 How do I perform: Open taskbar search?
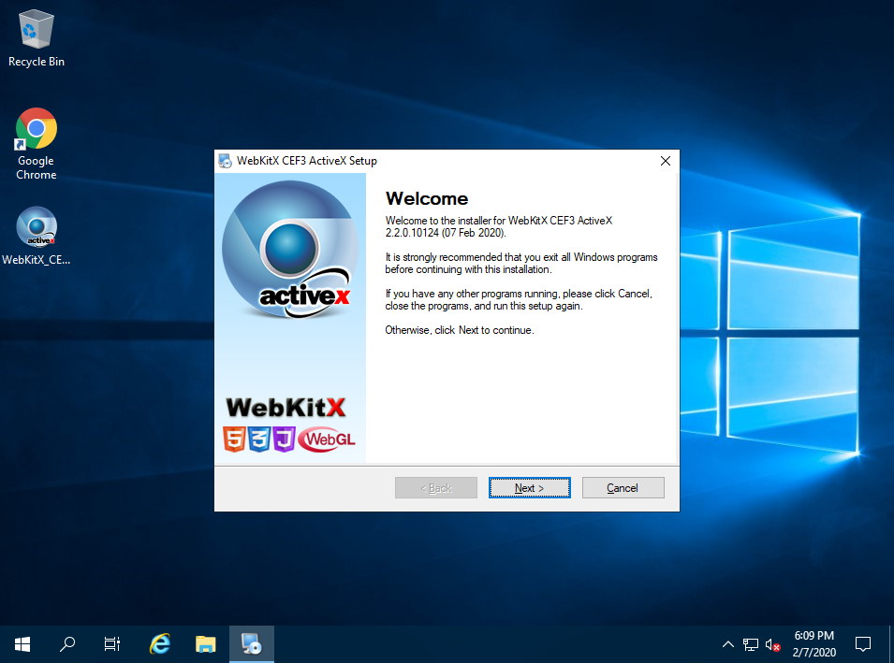[67, 644]
